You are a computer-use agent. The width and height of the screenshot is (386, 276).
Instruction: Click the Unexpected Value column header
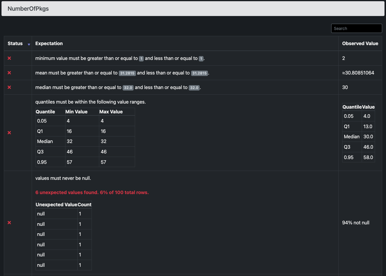point(56,204)
